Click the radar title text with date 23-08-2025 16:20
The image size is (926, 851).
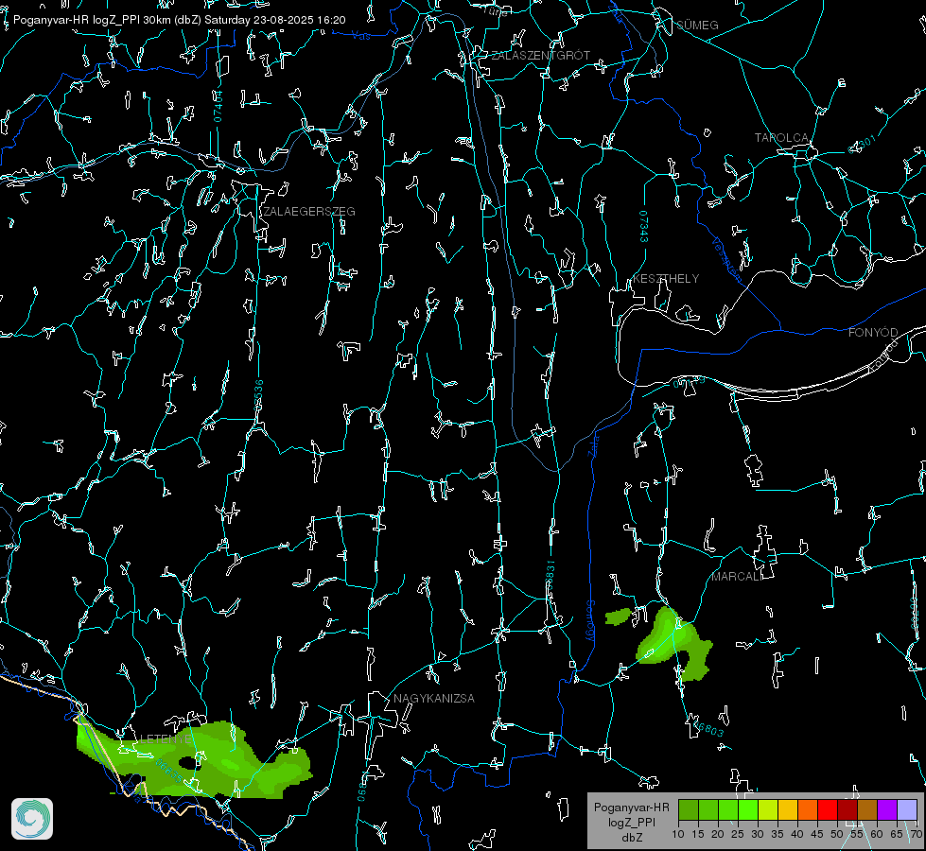tap(179, 20)
